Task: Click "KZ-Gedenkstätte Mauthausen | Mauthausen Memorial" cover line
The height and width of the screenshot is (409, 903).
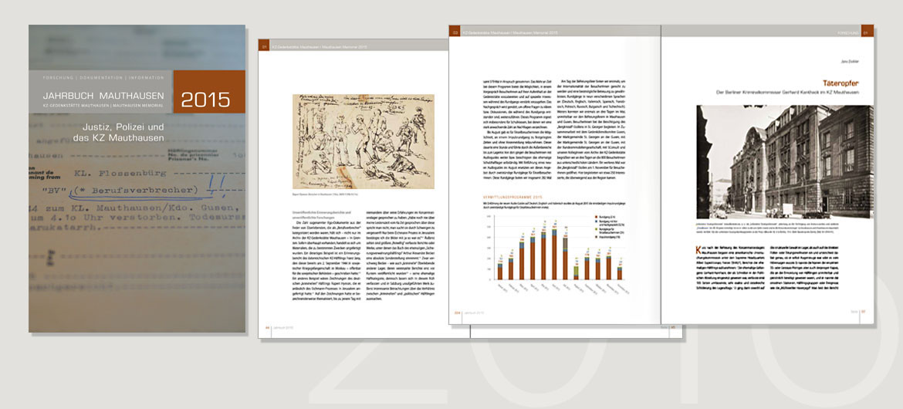Action: [x=103, y=106]
